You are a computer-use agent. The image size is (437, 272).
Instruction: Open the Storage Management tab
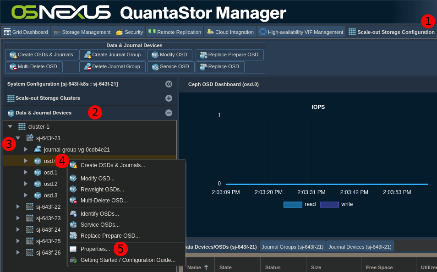[82, 32]
